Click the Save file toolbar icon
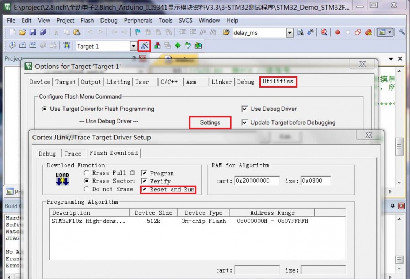Viewport: 410px width, 279px height. pos(32,32)
